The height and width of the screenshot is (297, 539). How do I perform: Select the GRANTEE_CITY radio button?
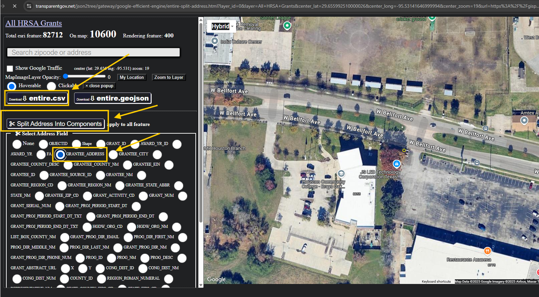[113, 155]
